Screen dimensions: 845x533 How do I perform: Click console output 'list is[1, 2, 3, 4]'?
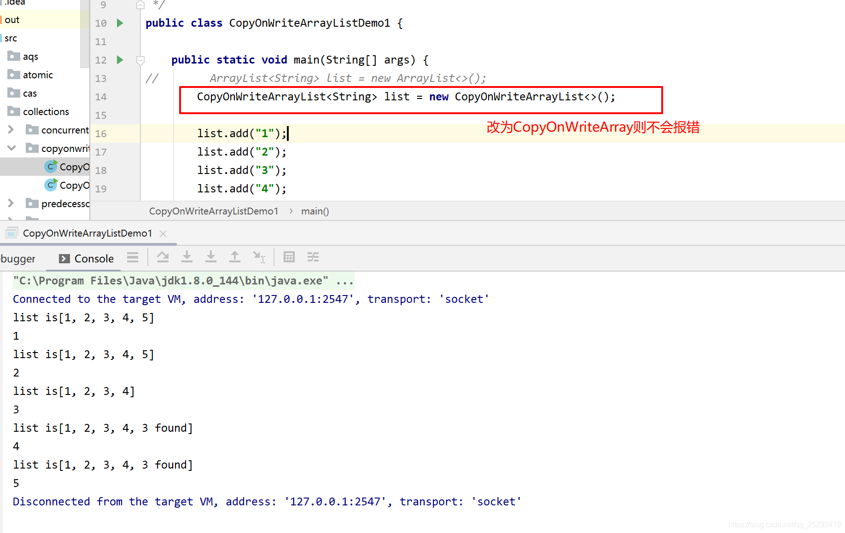coord(74,391)
